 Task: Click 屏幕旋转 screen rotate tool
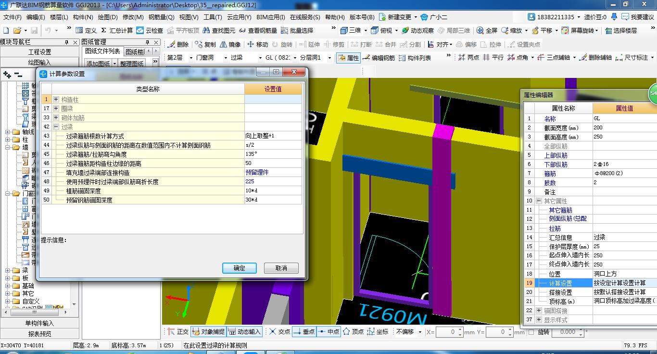click(580, 30)
